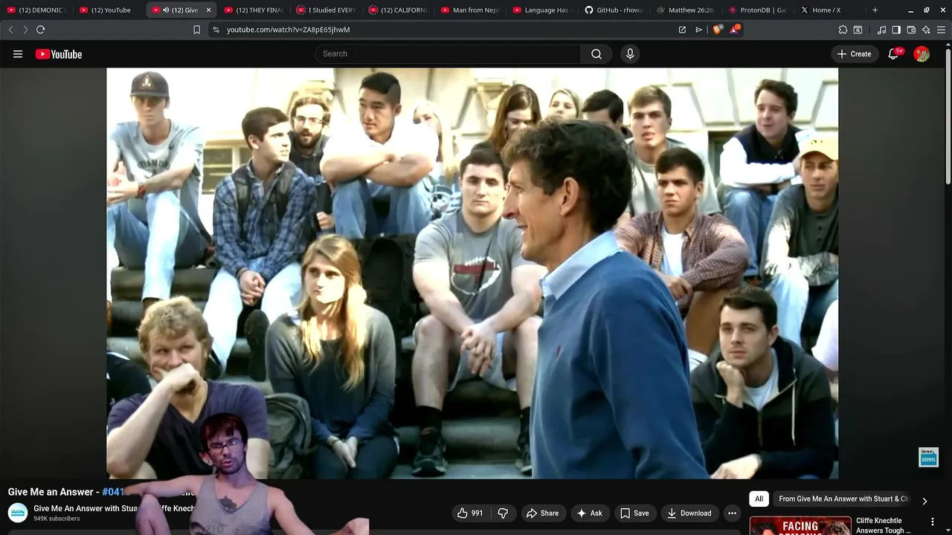Close the active '(12) Give' tab
Screen dimensions: 952x535
tap(208, 10)
